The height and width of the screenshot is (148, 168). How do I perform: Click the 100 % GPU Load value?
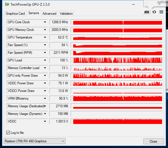59,60
